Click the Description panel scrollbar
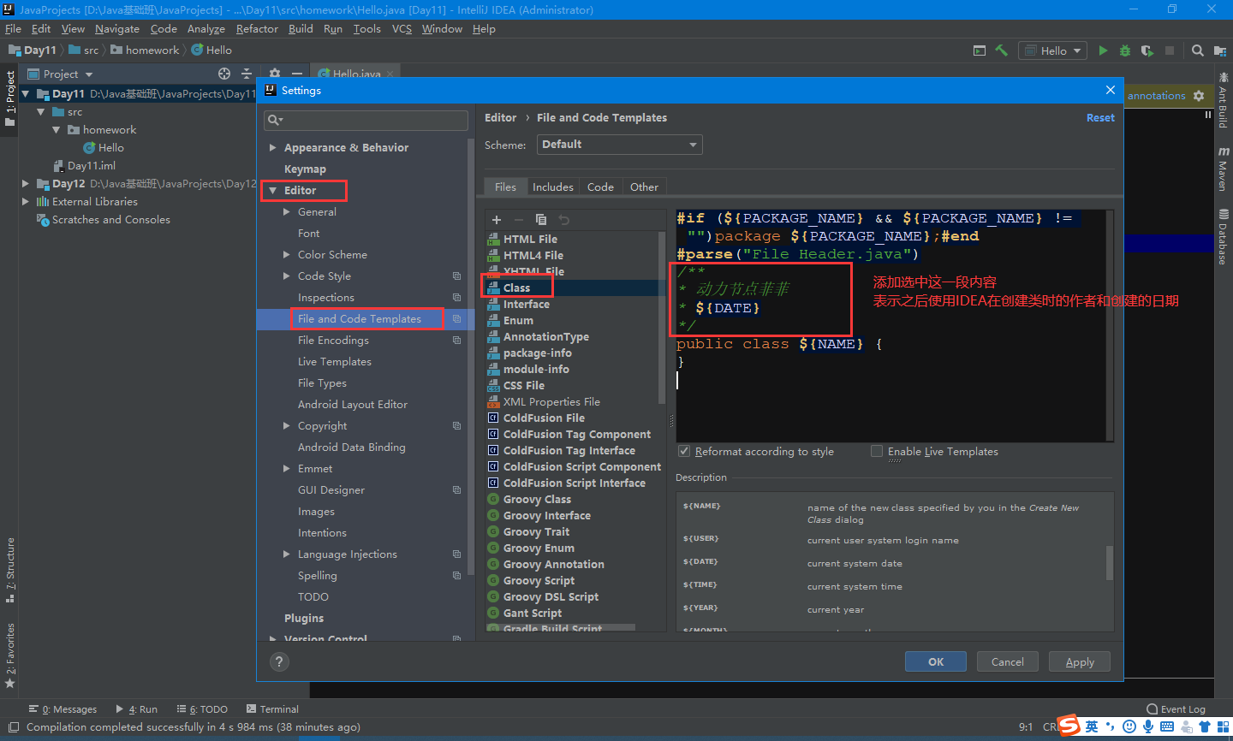 pos(1110,563)
